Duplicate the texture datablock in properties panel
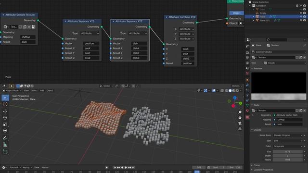Viewport: 308px width, 173px height. coord(301,58)
